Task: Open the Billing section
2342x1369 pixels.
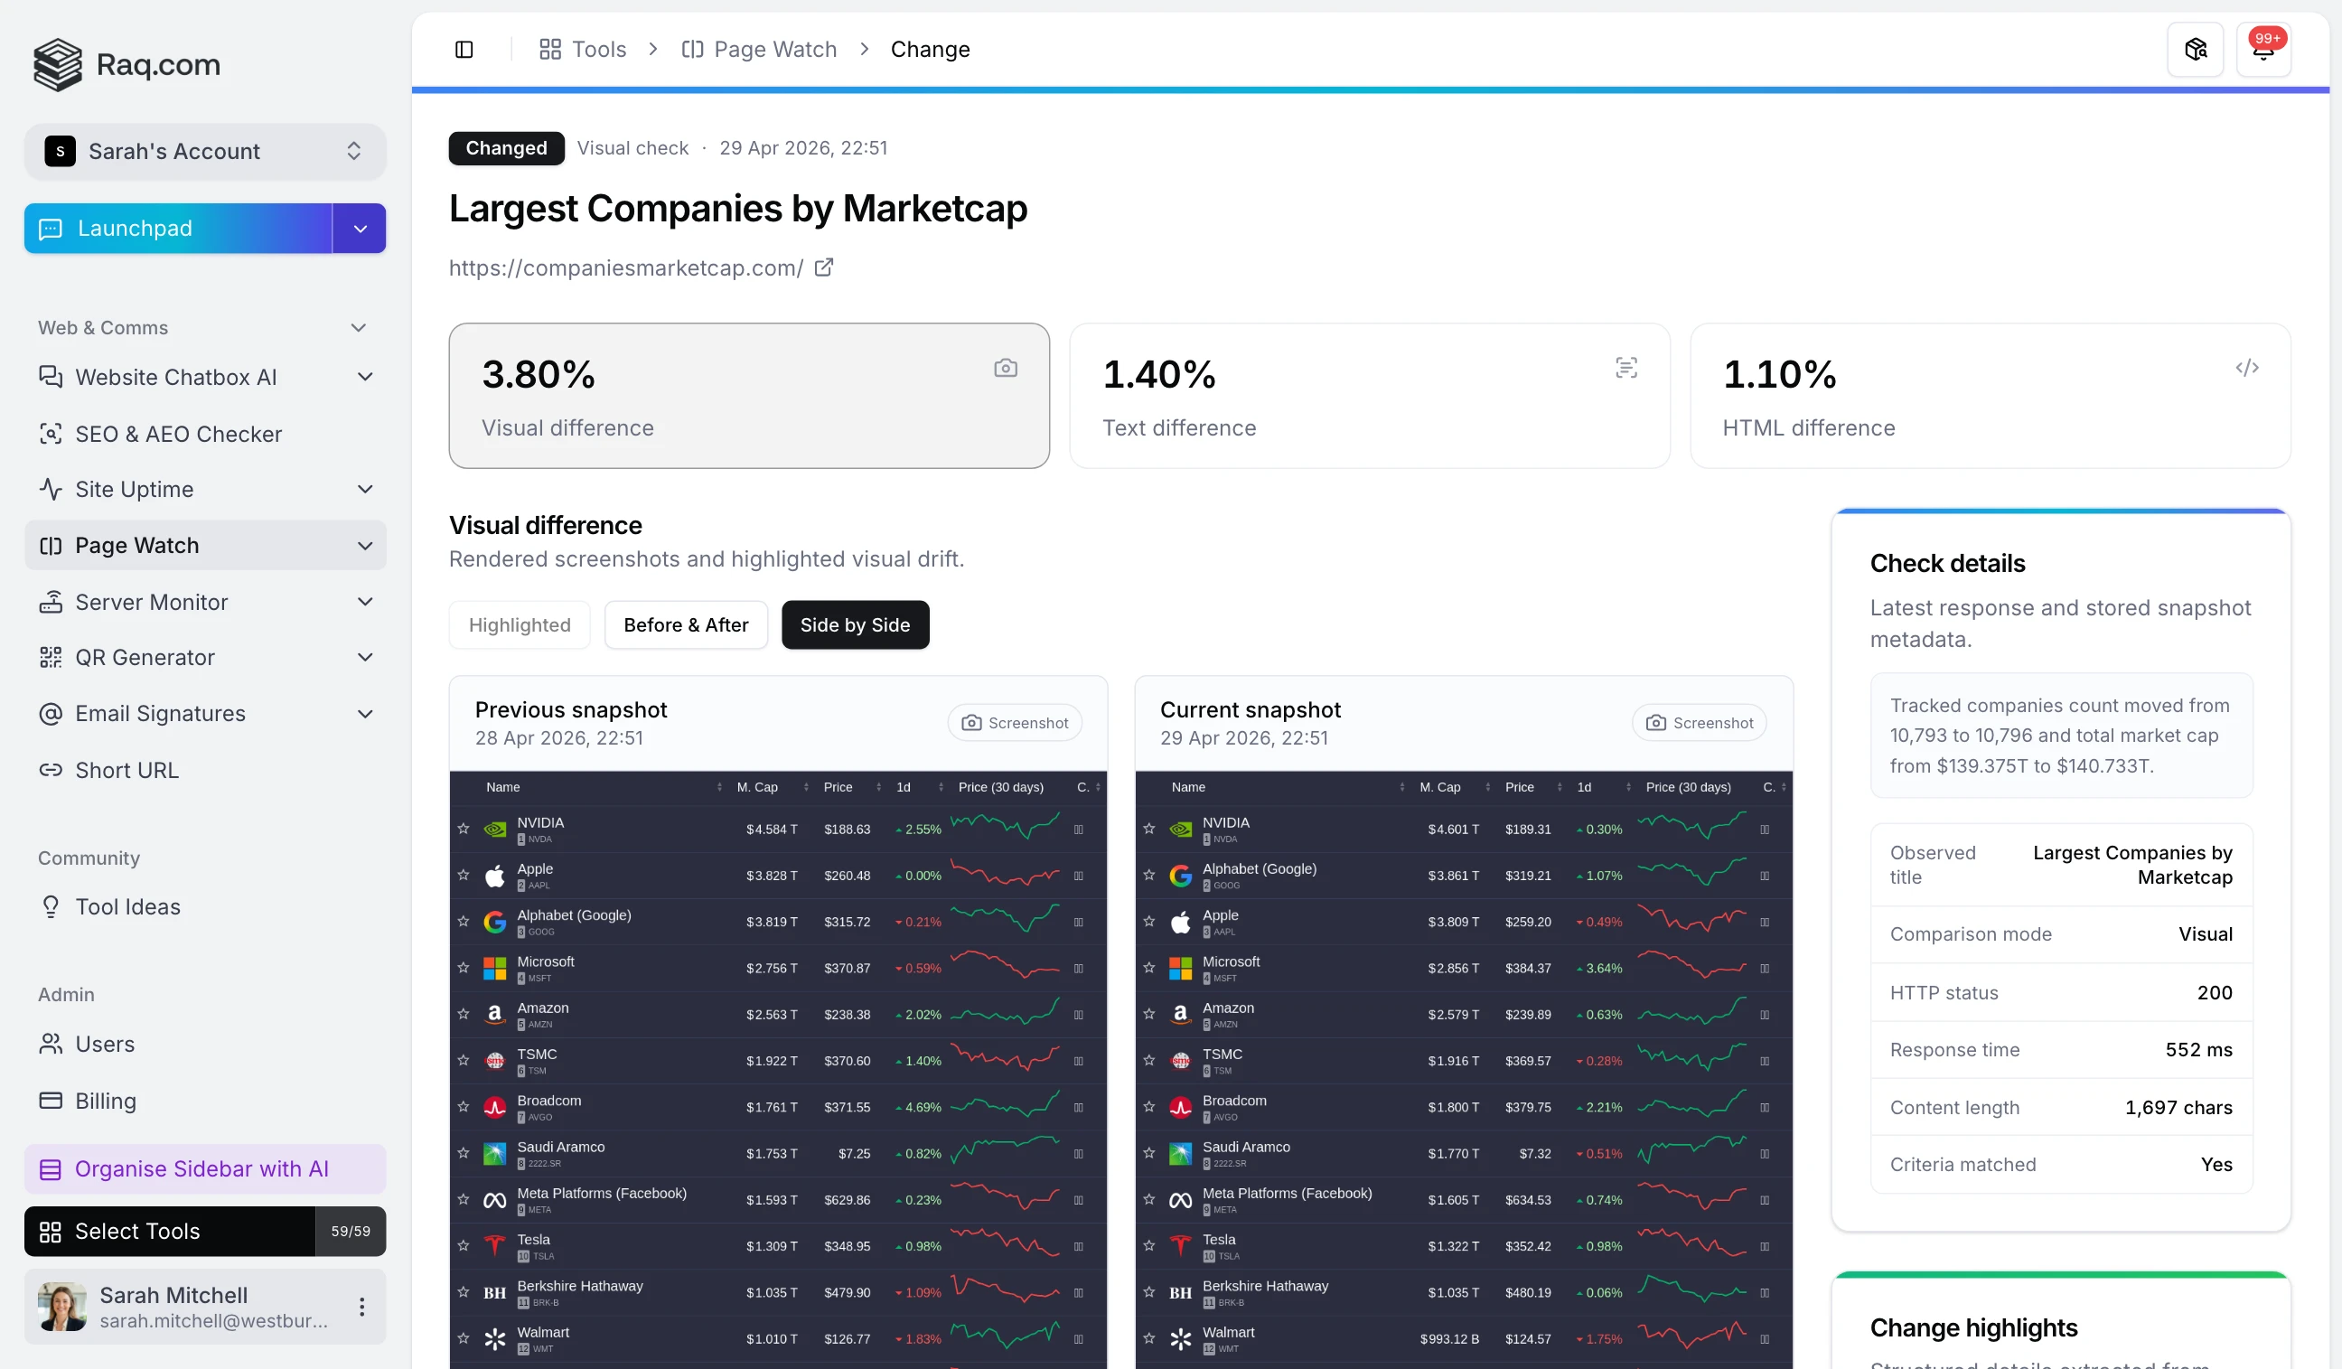Action: coord(106,1102)
